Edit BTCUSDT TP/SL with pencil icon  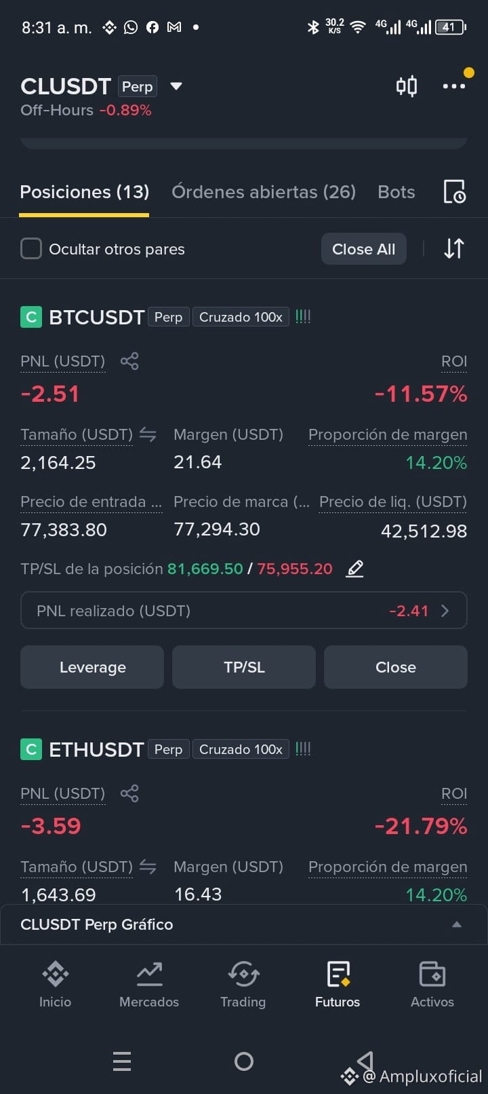coord(354,569)
